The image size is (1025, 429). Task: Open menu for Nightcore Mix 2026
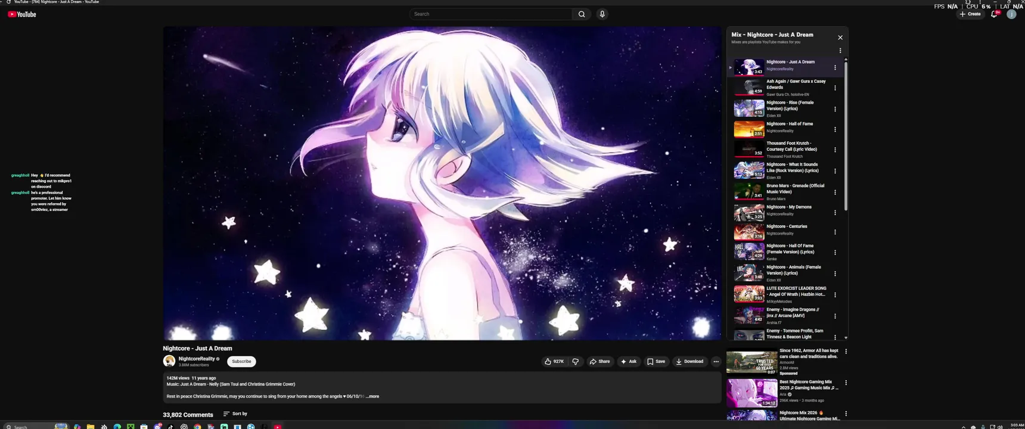(x=846, y=414)
